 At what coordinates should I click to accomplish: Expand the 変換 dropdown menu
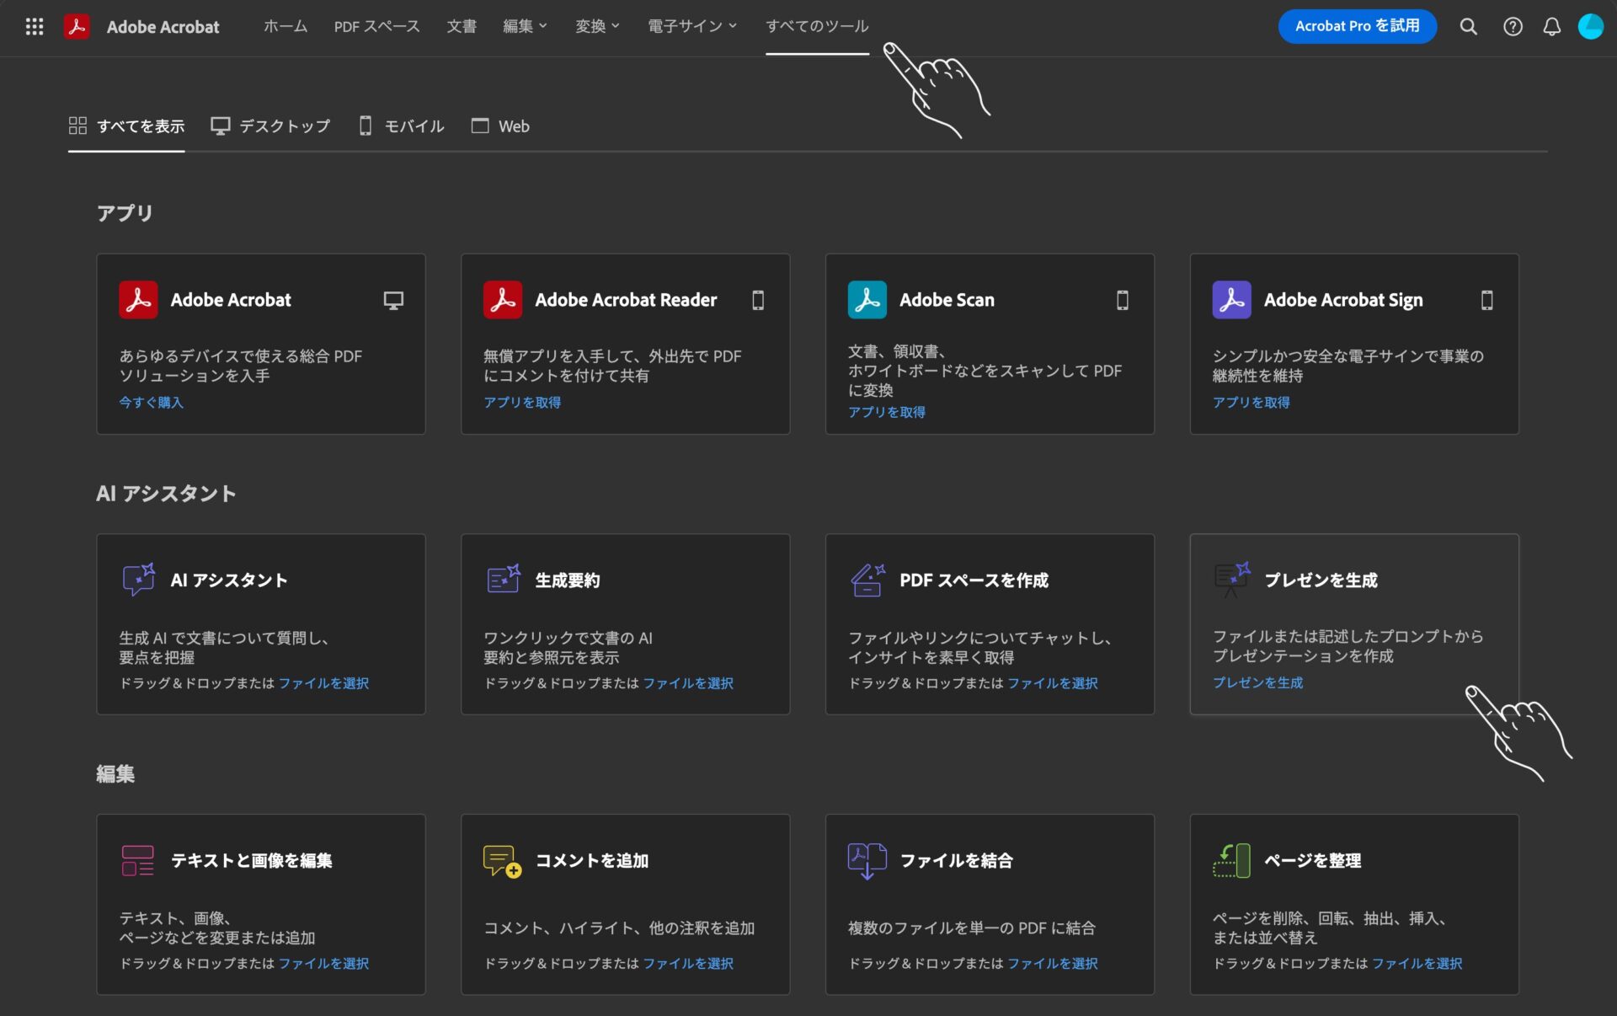pos(597,27)
